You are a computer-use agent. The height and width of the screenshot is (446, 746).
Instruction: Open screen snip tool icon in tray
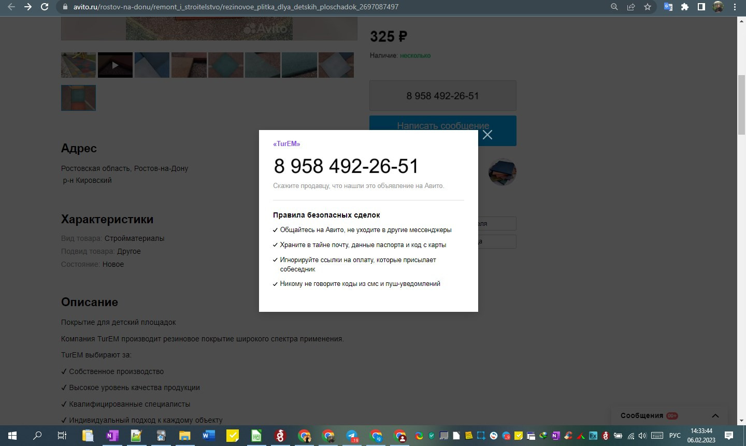pos(481,436)
